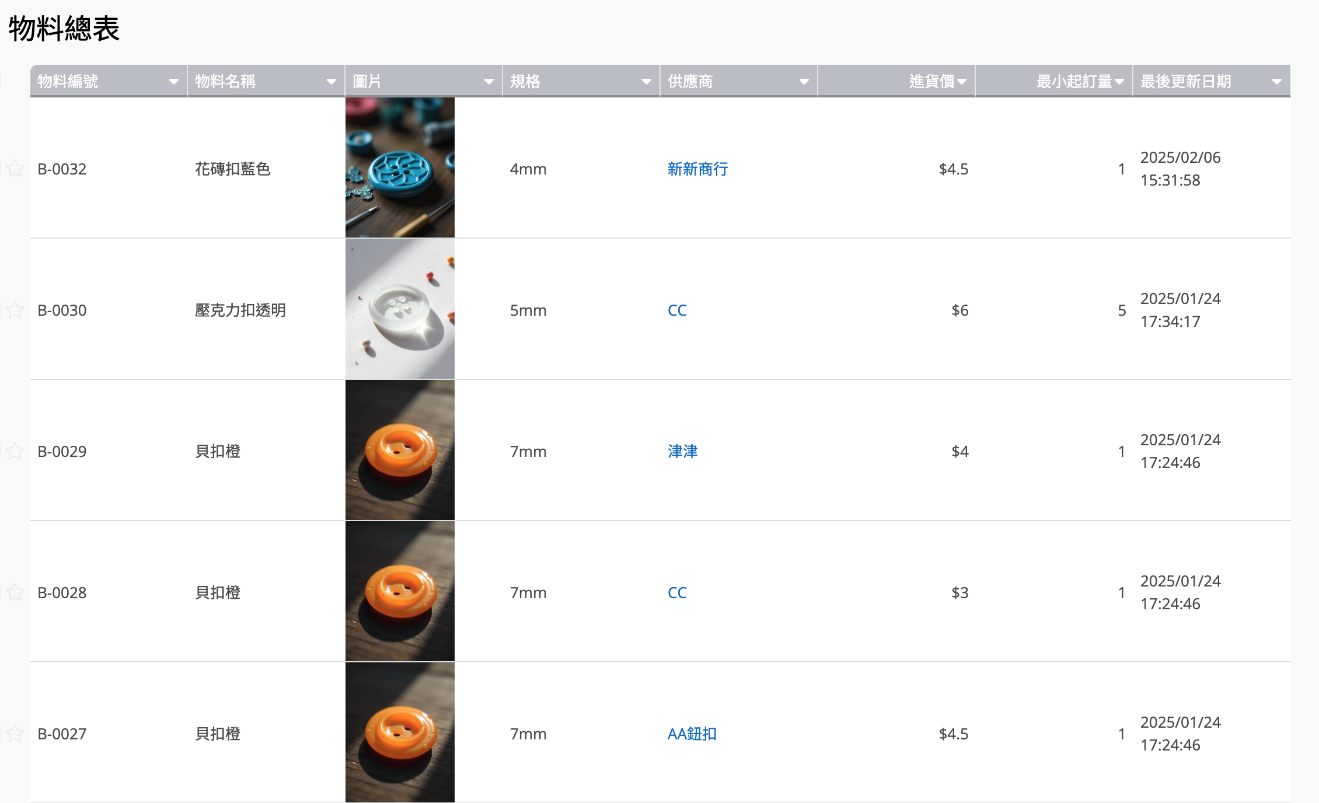Expand 最後更新日期 column dropdown
This screenshot has height=803, width=1319.
click(1276, 82)
